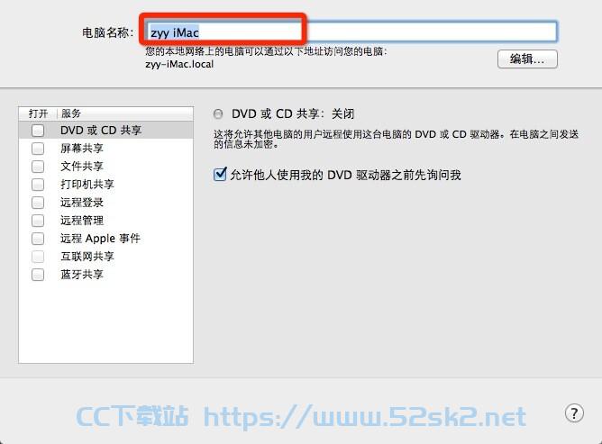
Task: Click into the 电脑名称 text field
Action: coord(351,32)
